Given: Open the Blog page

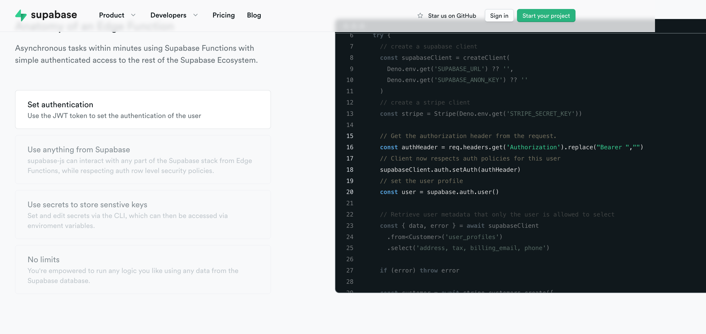Looking at the screenshot, I should click(253, 15).
